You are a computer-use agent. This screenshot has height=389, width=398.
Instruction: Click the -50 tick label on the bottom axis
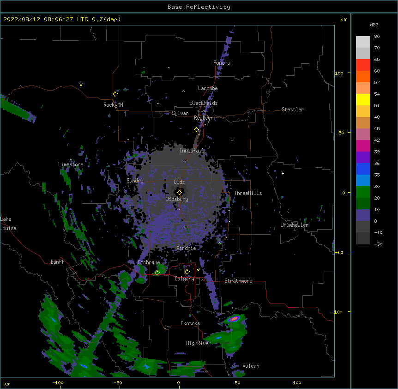tap(118, 383)
